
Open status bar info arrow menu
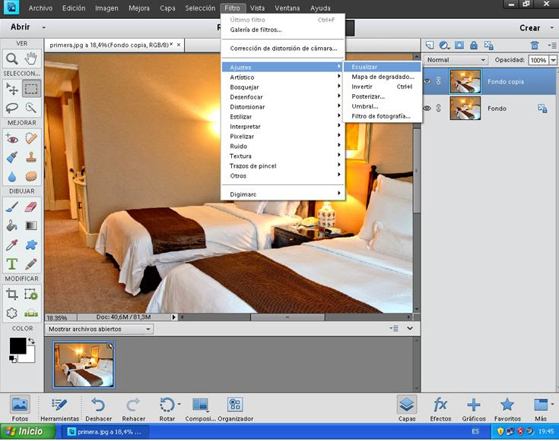173,317
